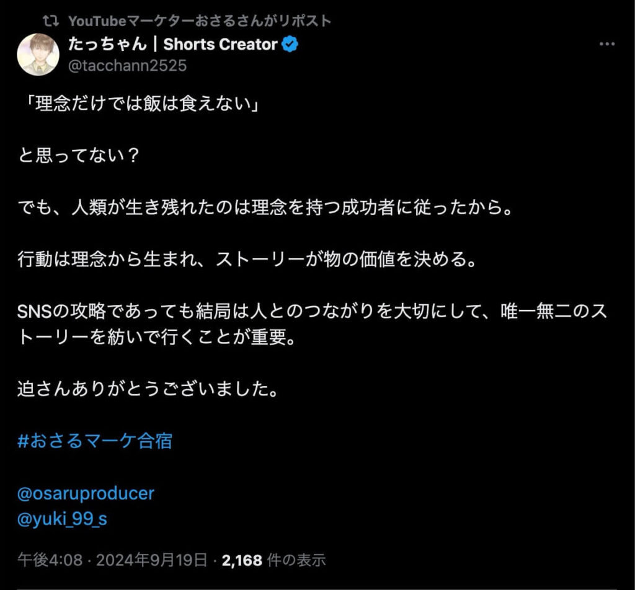Screen dimensions: 635x590
Task: Open the @tacchann2525 handle
Action: 127,66
